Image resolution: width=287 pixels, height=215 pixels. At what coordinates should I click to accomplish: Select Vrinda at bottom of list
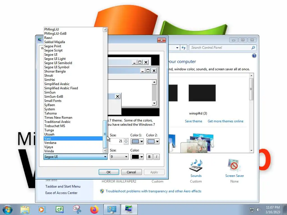coord(73,151)
